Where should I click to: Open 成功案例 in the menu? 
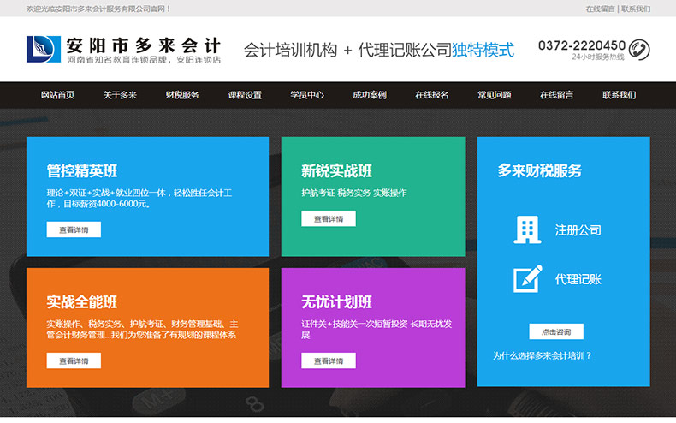(x=370, y=95)
